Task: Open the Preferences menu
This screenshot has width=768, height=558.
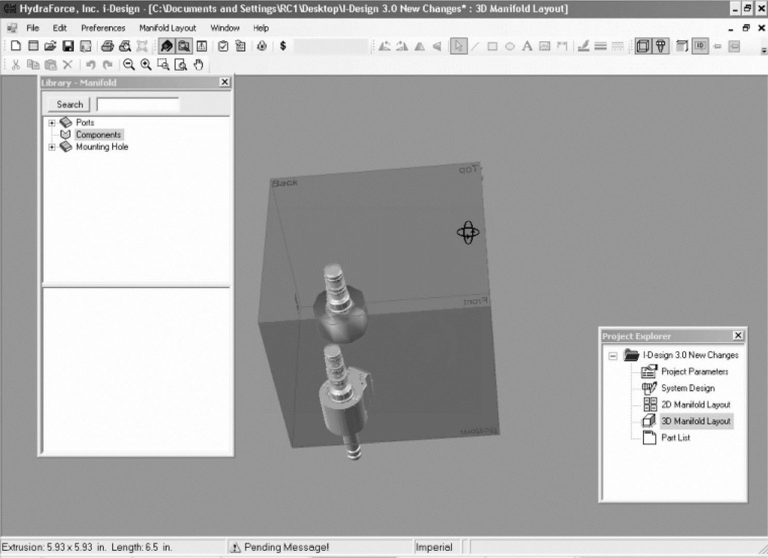Action: pyautogui.click(x=103, y=28)
